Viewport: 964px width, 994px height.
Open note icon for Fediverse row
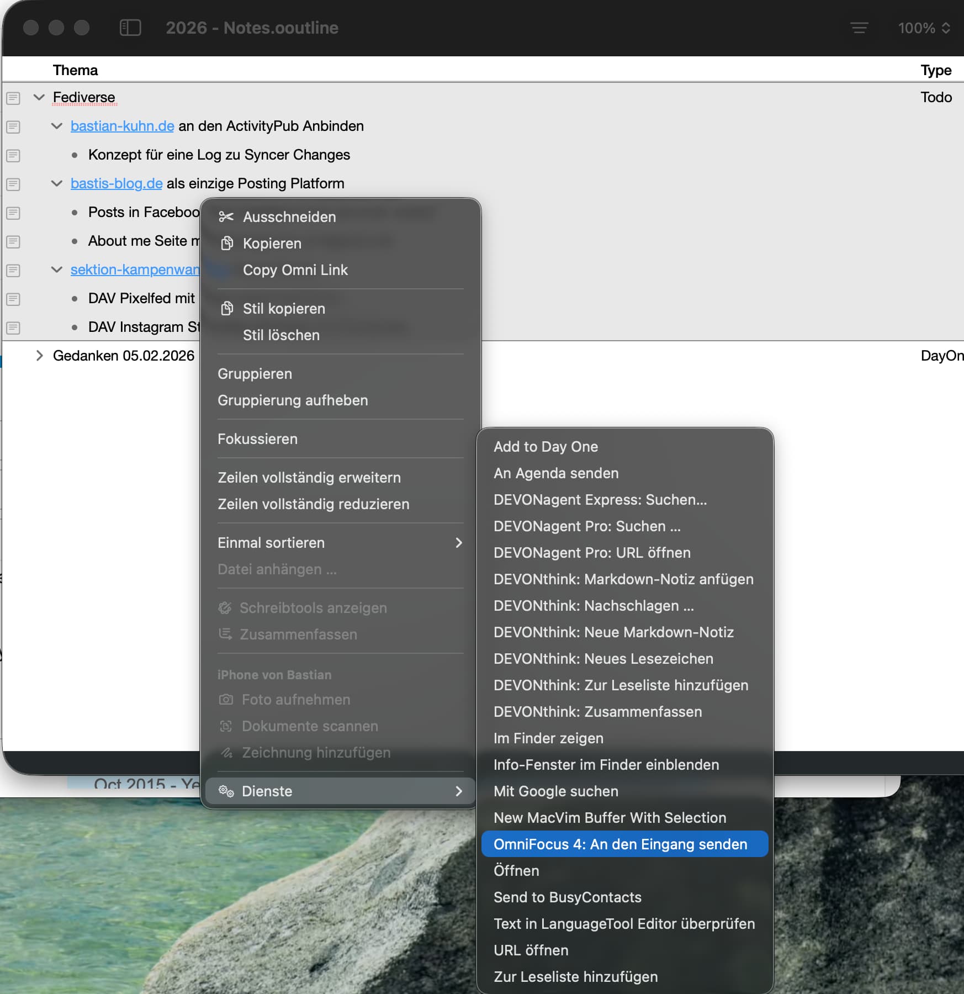pyautogui.click(x=13, y=98)
